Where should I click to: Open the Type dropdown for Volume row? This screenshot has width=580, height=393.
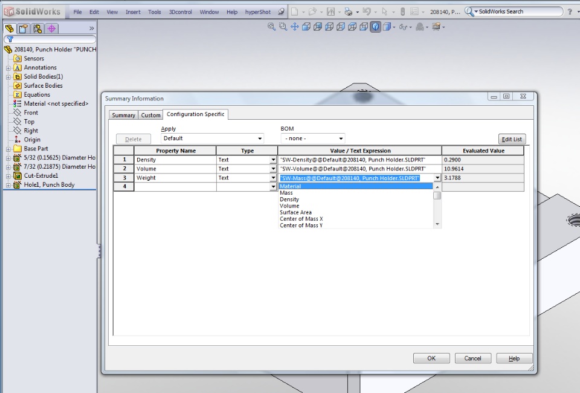(x=273, y=169)
